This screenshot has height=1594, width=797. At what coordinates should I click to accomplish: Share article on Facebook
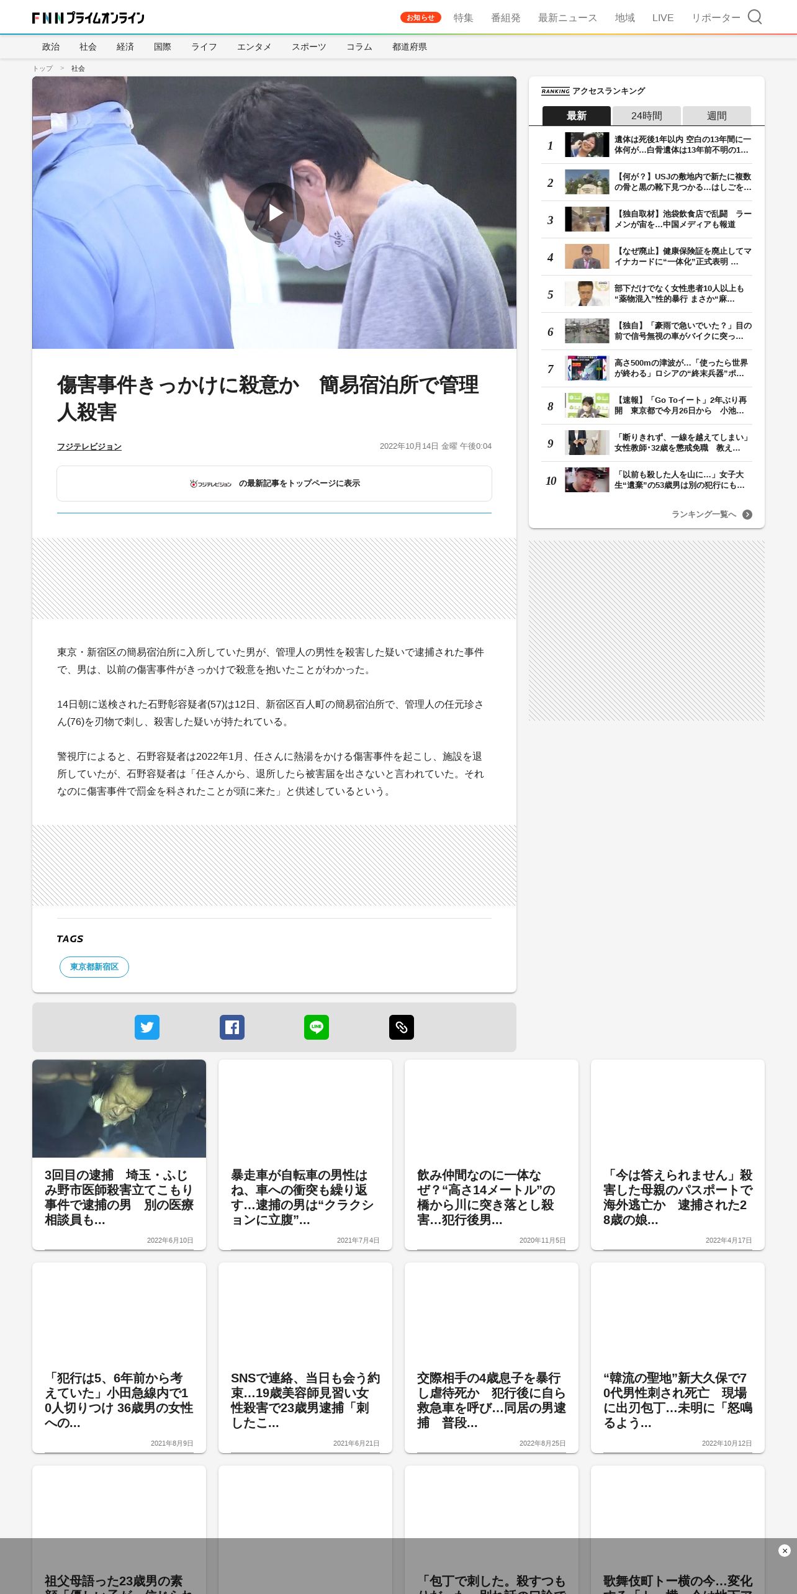tap(232, 1027)
